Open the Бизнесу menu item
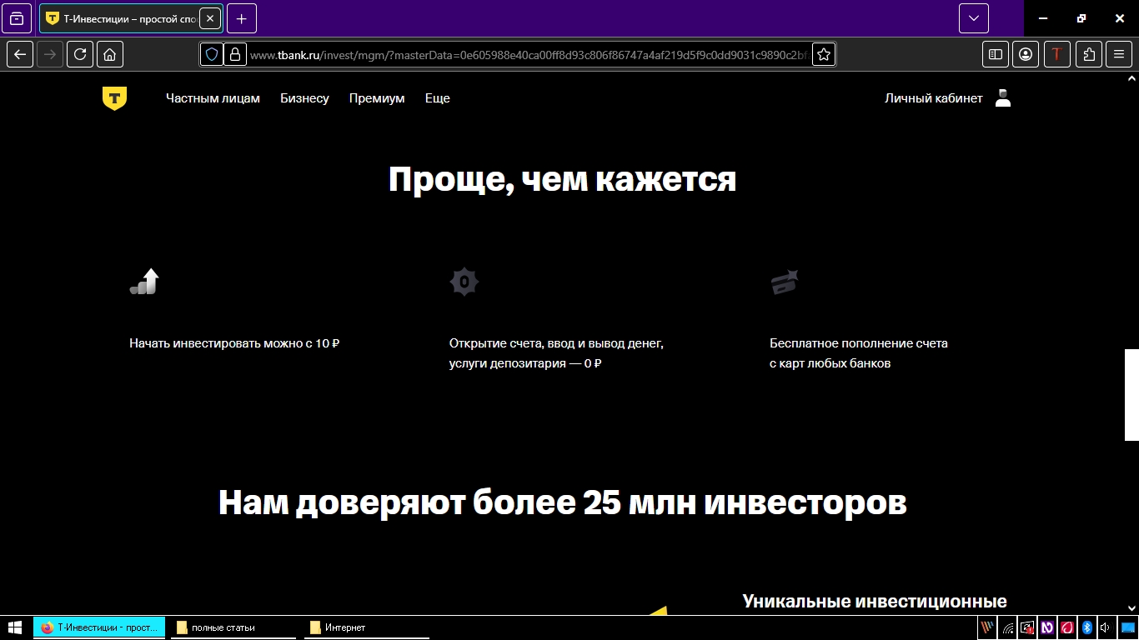The width and height of the screenshot is (1139, 640). pyautogui.click(x=304, y=98)
